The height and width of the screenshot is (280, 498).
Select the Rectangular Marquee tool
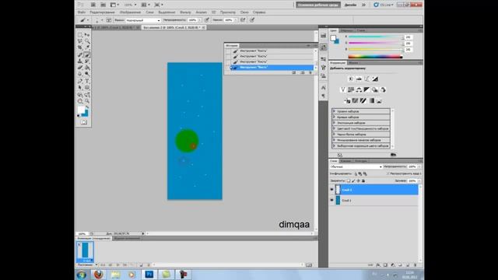pyautogui.click(x=80, y=34)
